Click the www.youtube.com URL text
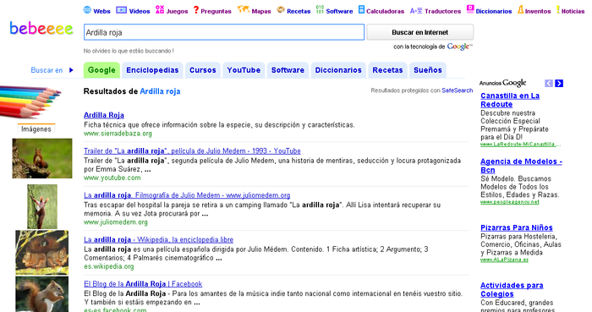Screen dimensions: 592x312 click(x=112, y=178)
